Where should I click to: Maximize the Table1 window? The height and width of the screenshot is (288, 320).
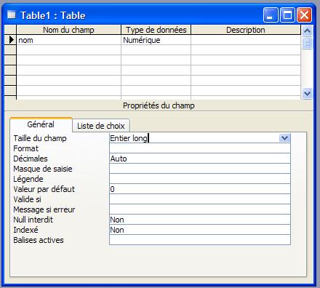point(287,15)
